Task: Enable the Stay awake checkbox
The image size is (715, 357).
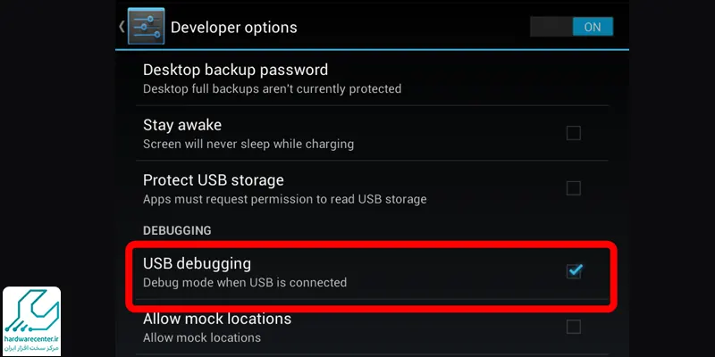Action: click(x=573, y=133)
